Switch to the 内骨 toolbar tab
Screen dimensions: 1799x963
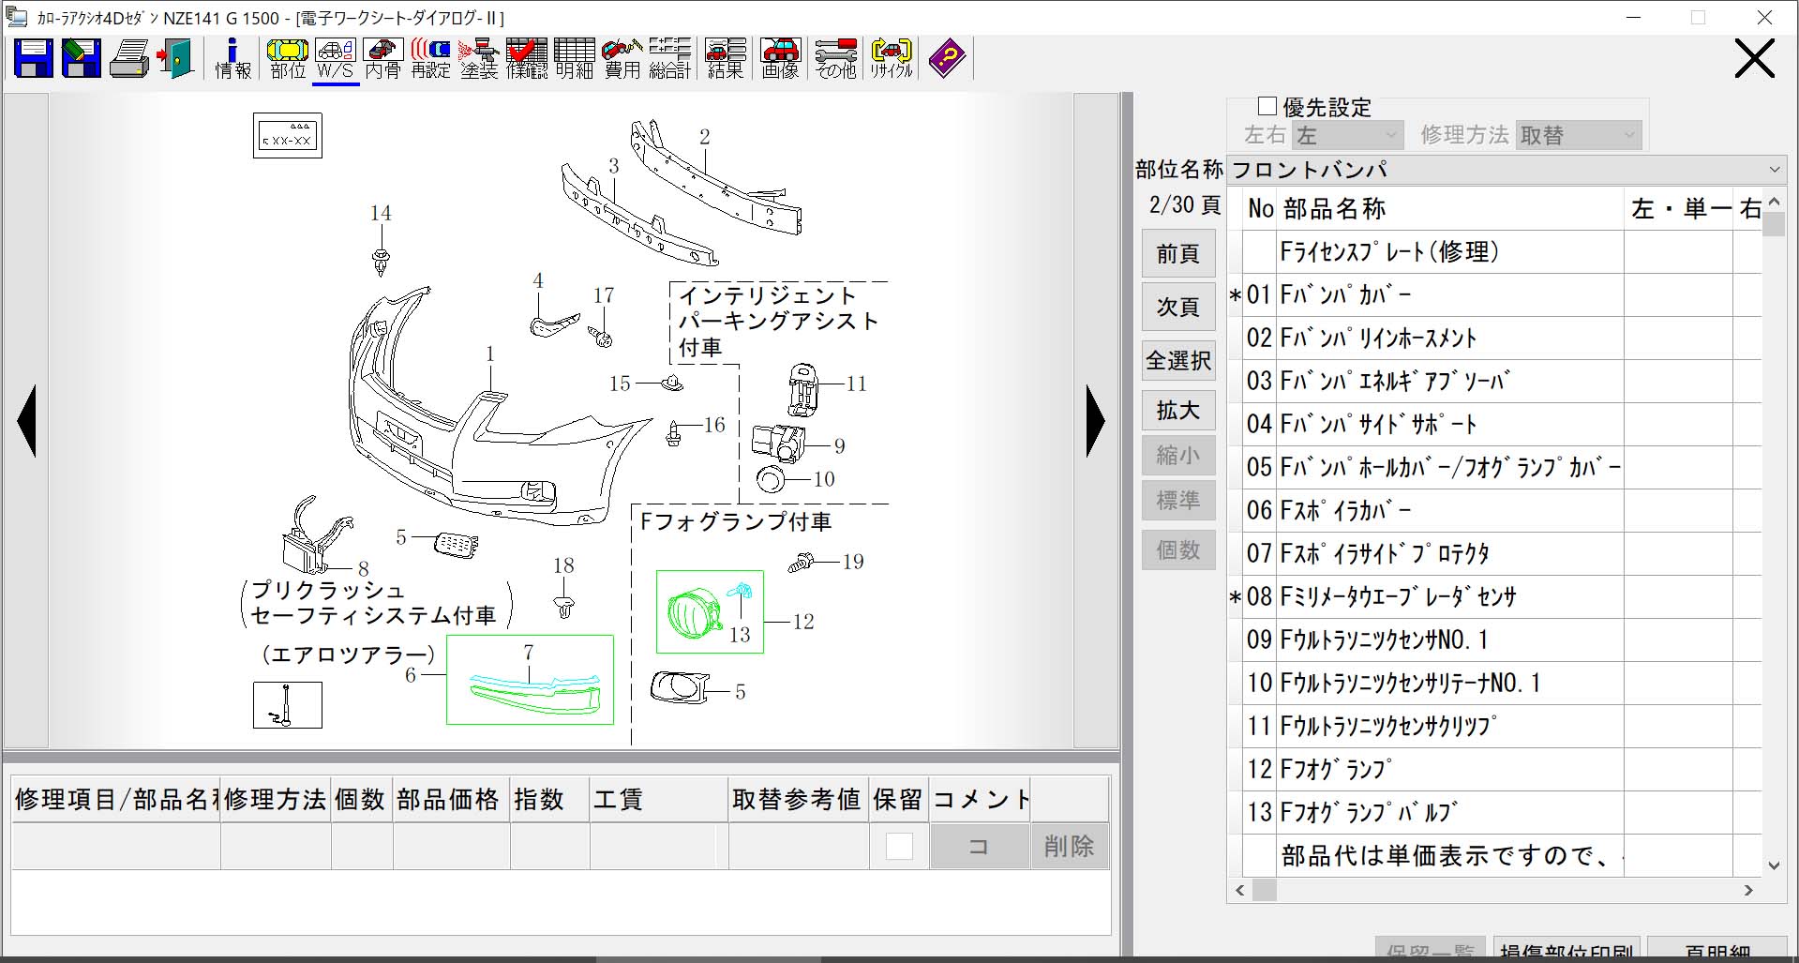(382, 58)
